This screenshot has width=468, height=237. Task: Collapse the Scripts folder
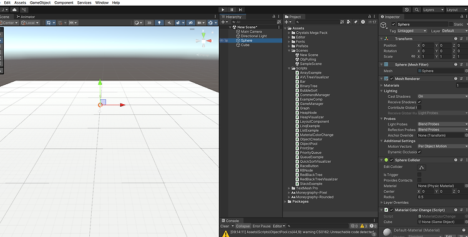[x=289, y=69]
